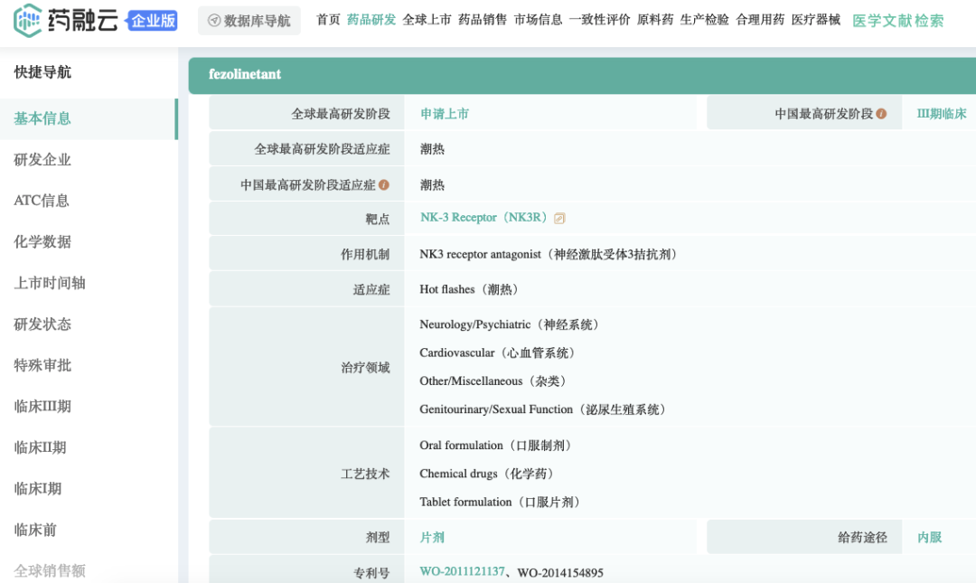Screen dimensions: 976x583
Task: Click the 给药途径 label
Action: (x=862, y=537)
